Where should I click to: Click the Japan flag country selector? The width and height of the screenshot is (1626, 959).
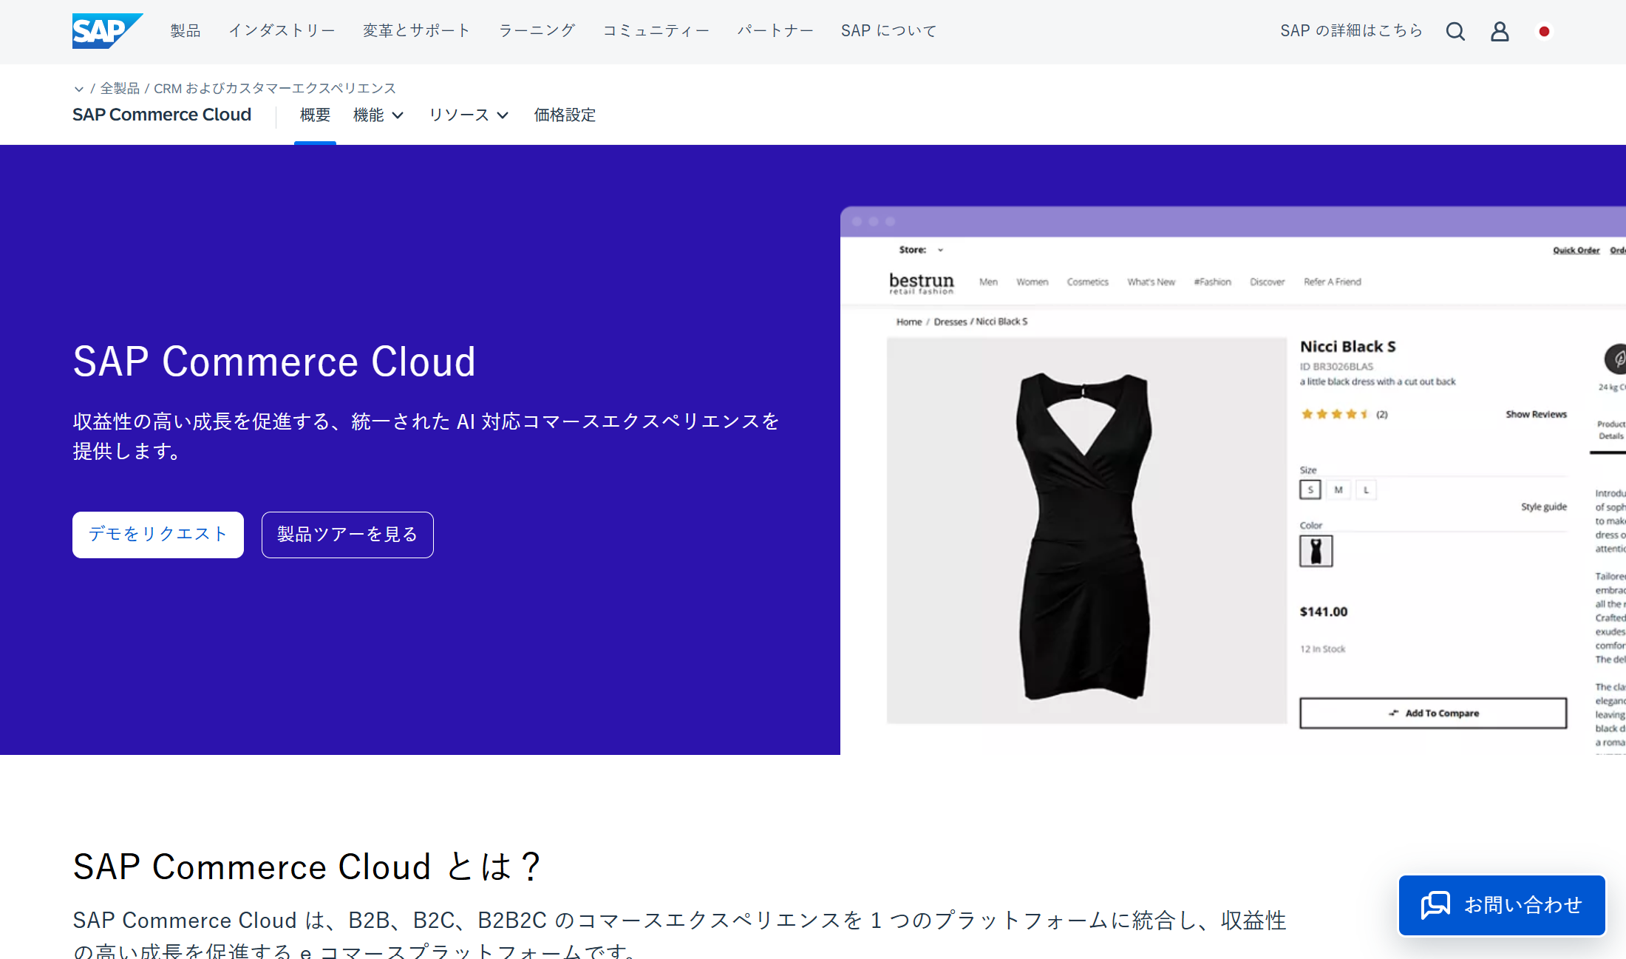coord(1543,31)
